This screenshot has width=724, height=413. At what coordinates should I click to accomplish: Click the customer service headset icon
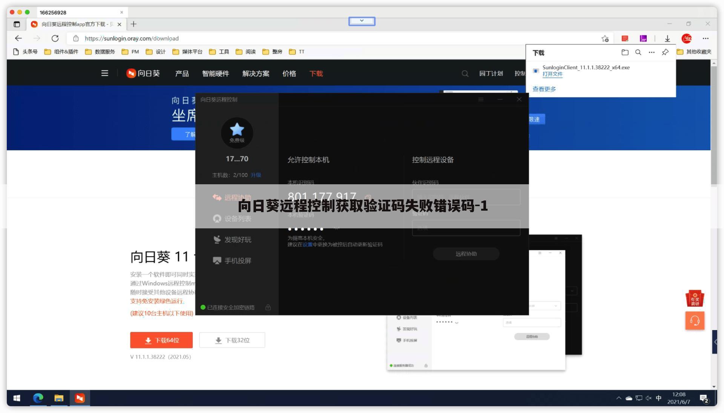point(695,321)
